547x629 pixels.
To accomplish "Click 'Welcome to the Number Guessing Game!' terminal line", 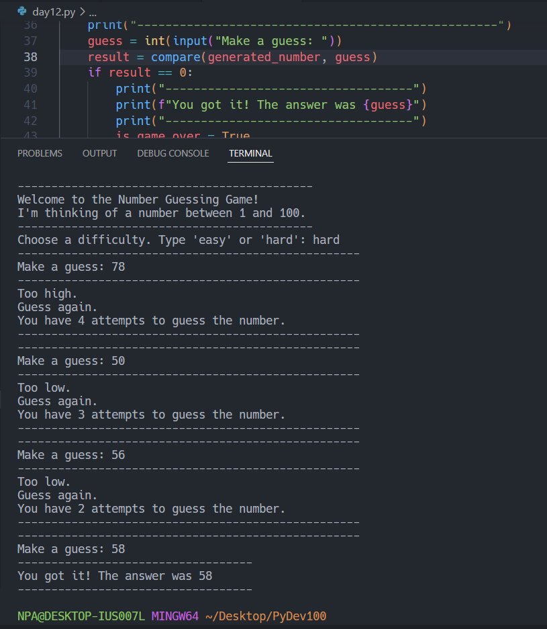I will (138, 200).
